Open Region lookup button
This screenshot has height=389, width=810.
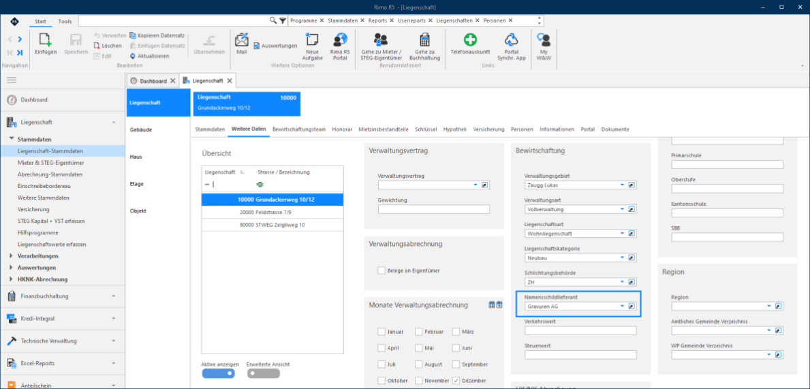coord(778,307)
